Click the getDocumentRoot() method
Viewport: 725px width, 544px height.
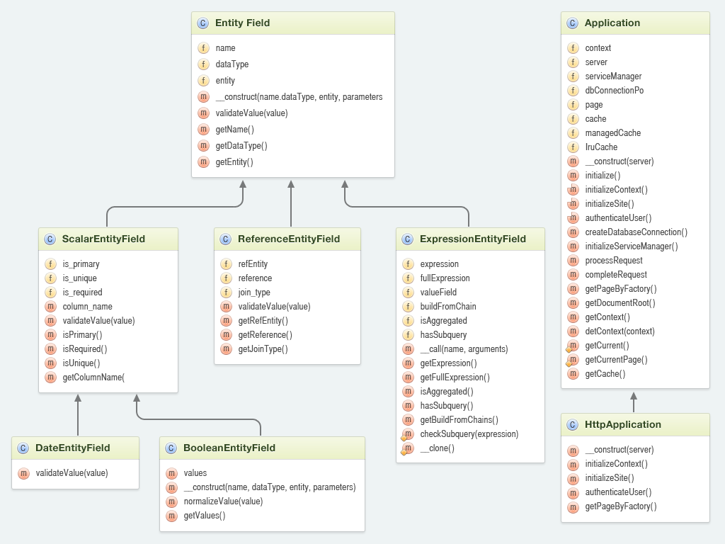click(x=620, y=303)
